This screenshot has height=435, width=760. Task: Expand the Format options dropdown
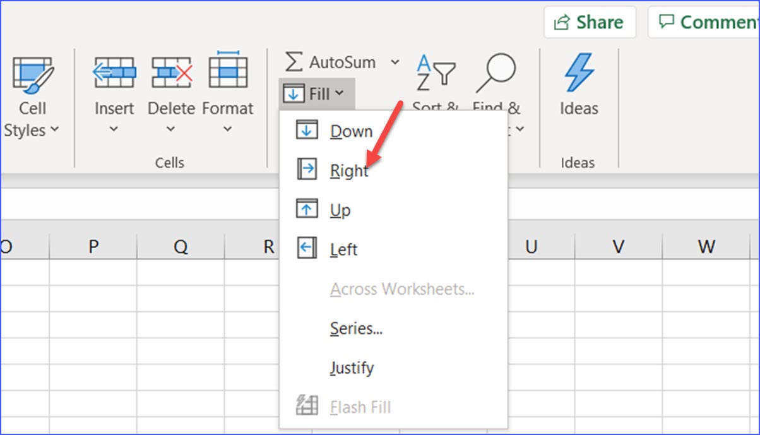pos(227,129)
